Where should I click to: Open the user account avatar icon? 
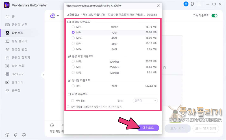(186, 4)
